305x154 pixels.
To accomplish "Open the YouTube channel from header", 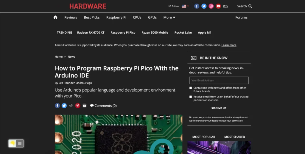I will pyautogui.click(x=218, y=6).
